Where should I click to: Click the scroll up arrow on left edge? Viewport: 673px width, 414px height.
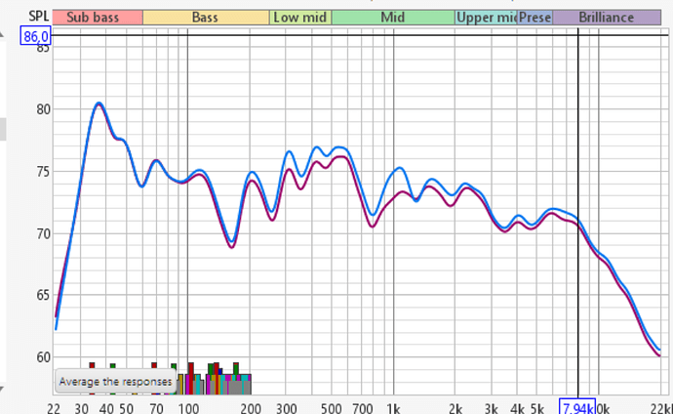pyautogui.click(x=2, y=34)
